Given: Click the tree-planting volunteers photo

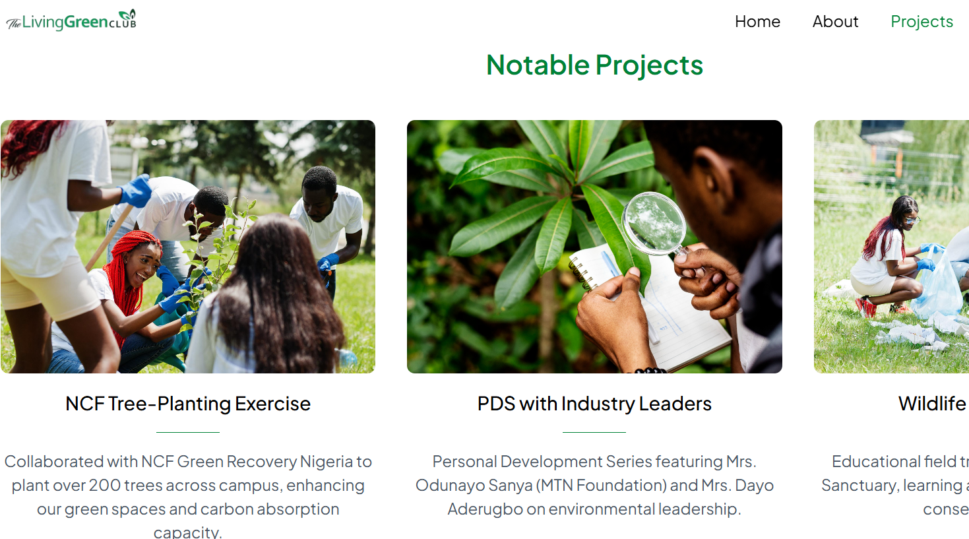Looking at the screenshot, I should pos(188,247).
